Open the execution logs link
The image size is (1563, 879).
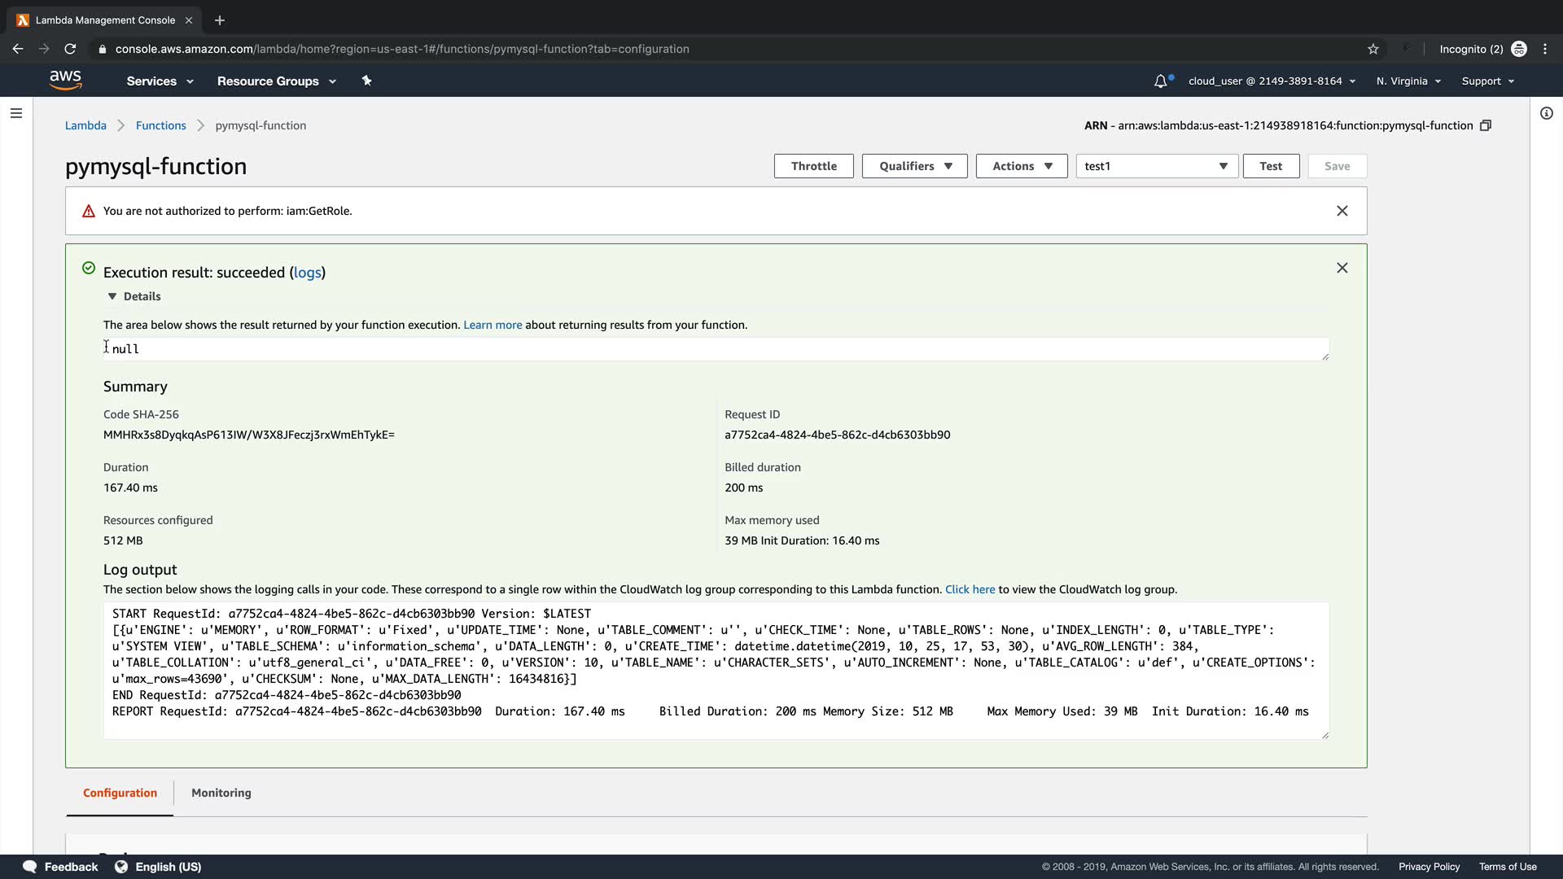(307, 273)
